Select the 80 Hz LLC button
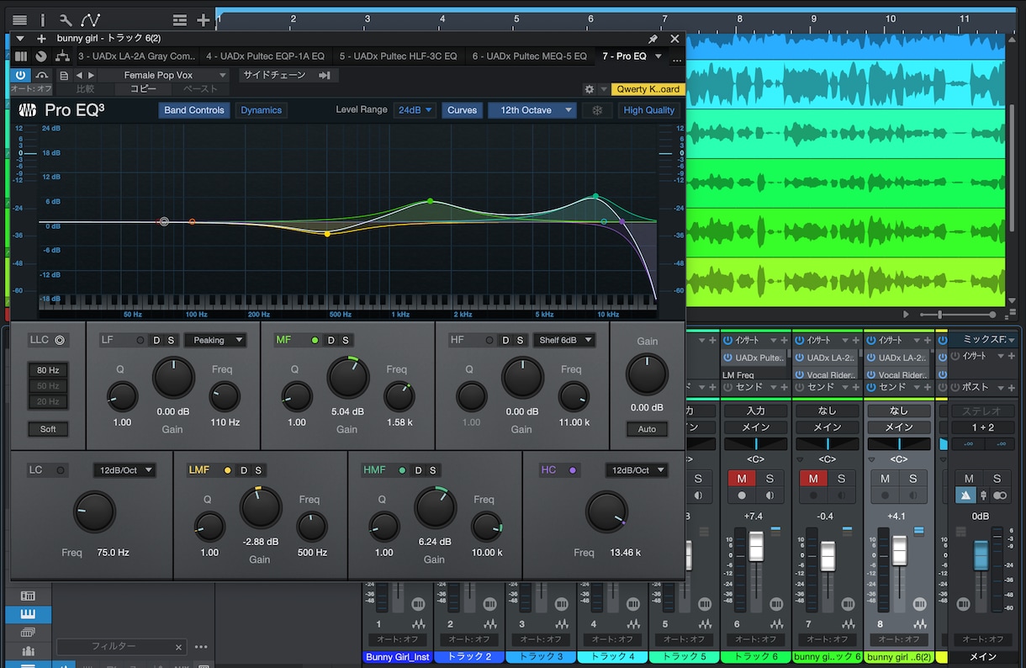Screen dimensions: 1026x668 click(x=48, y=370)
